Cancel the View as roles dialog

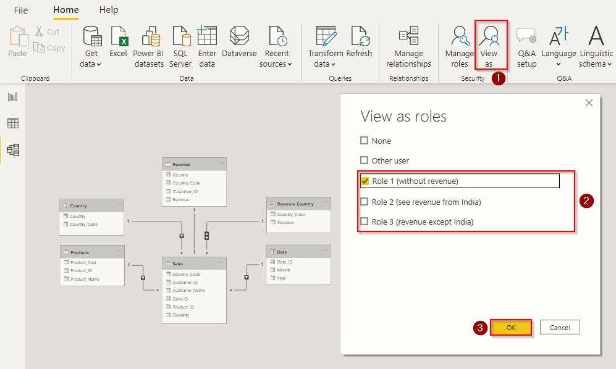[560, 327]
